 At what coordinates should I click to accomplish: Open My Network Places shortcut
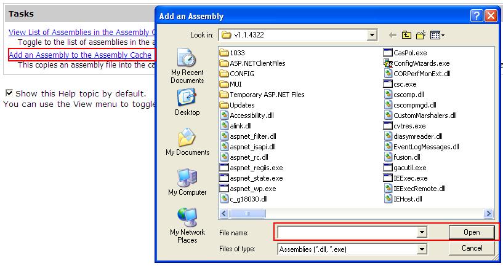pyautogui.click(x=187, y=225)
